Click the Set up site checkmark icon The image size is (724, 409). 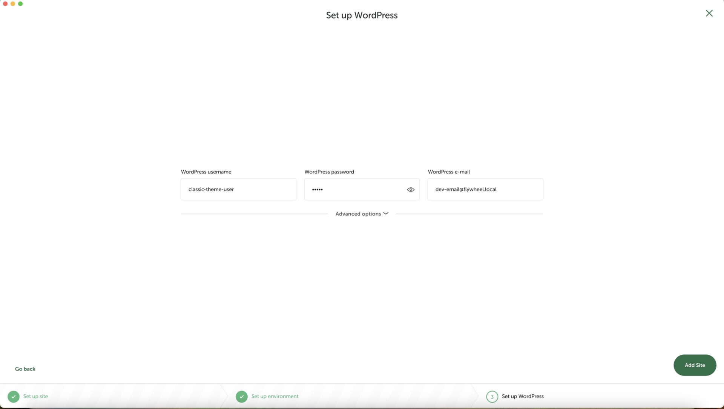[14, 397]
